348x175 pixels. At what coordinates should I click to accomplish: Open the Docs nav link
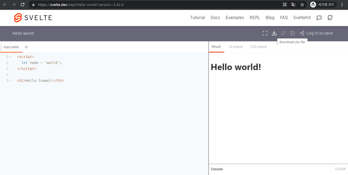click(215, 18)
